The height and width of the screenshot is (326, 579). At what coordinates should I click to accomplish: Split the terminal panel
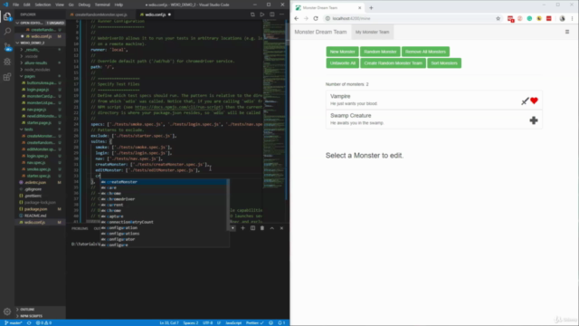click(252, 228)
